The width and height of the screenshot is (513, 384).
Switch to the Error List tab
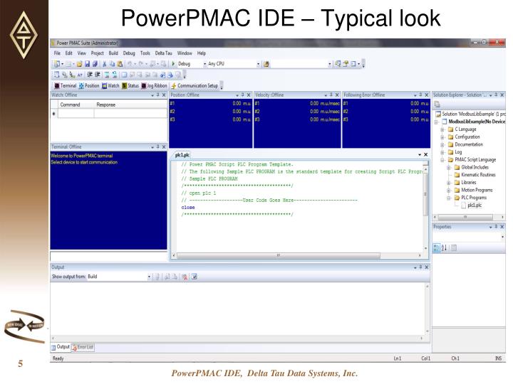tap(83, 347)
